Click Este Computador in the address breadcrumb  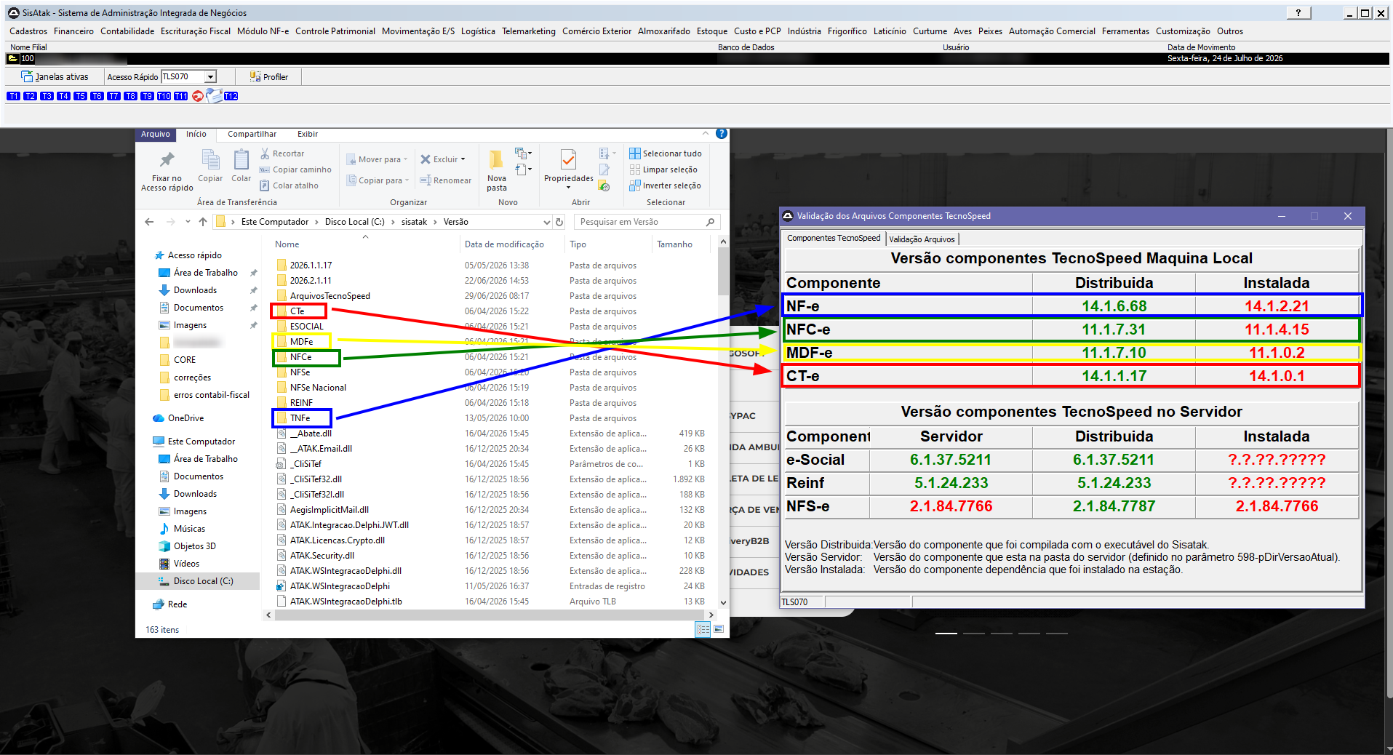[275, 222]
